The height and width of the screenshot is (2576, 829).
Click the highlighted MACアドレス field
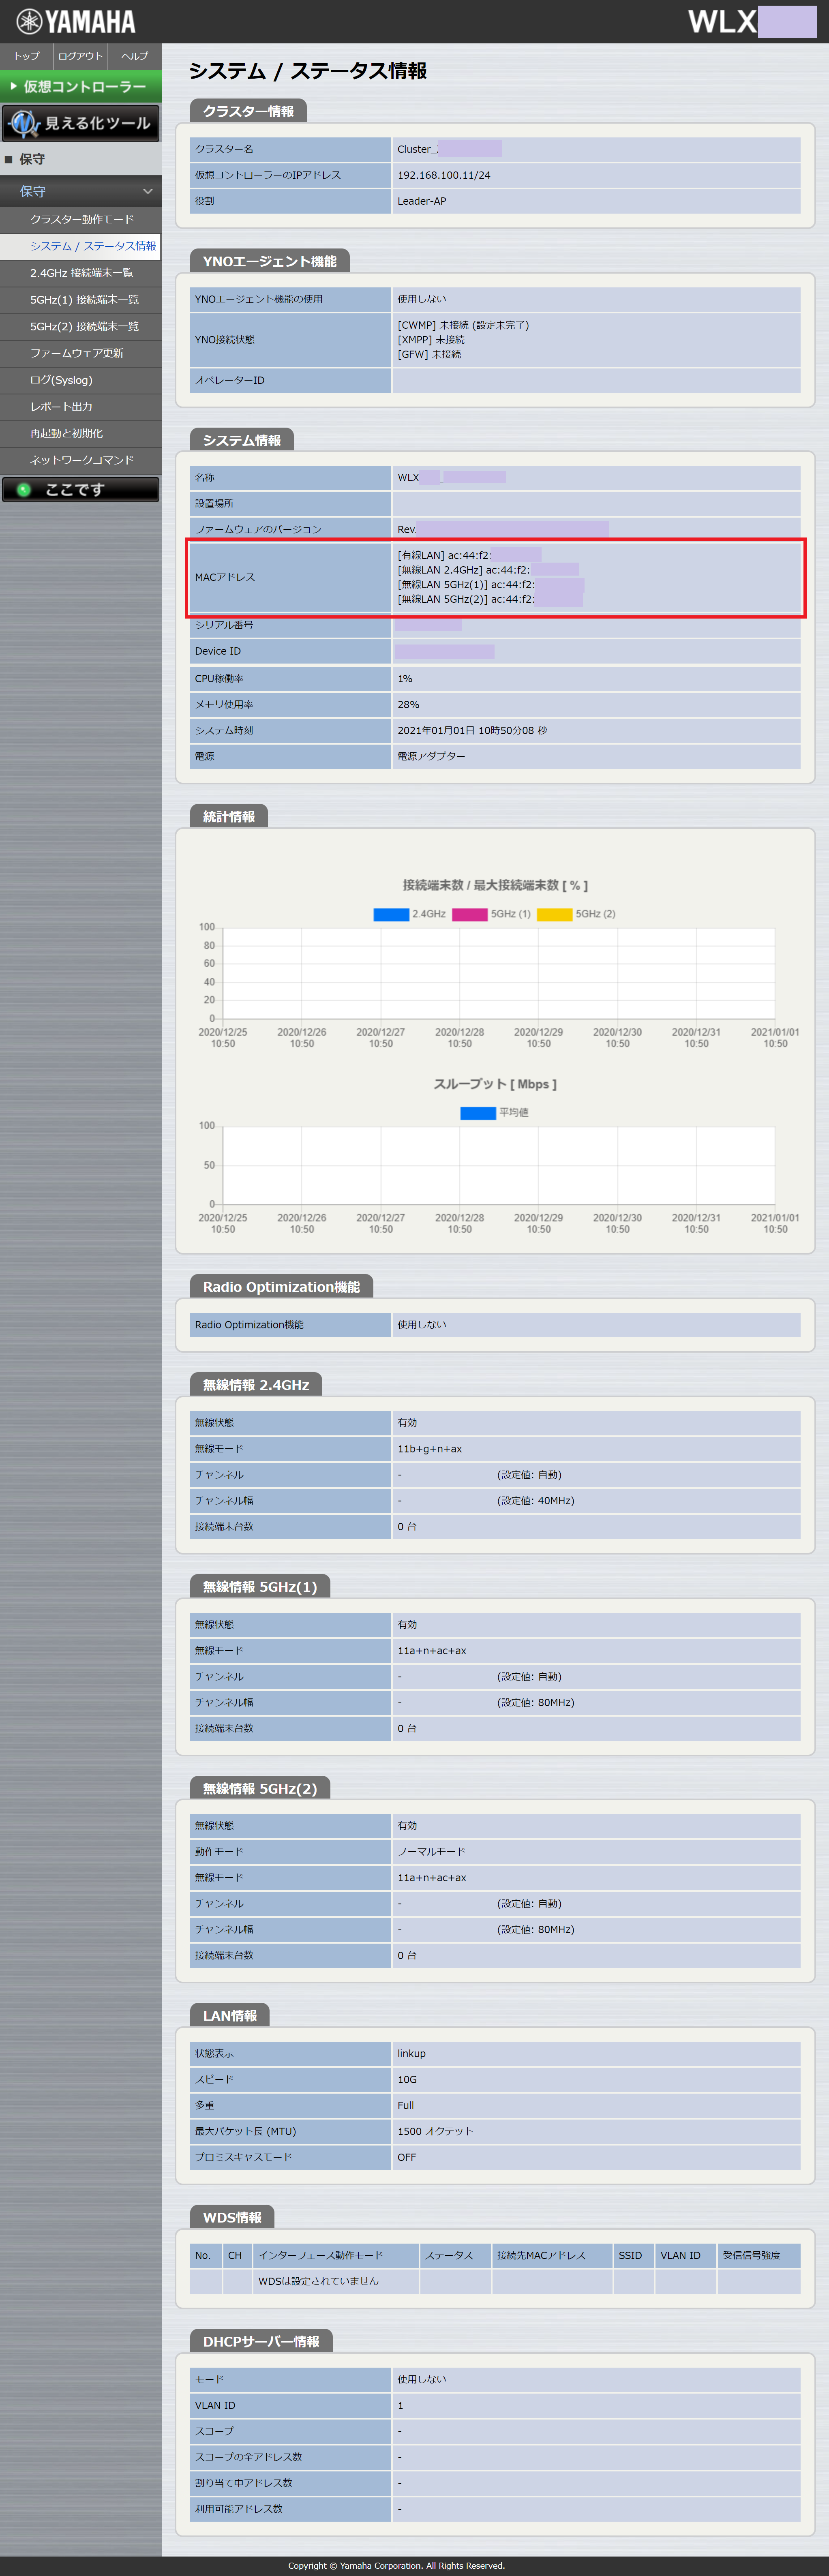pyautogui.click(x=494, y=577)
